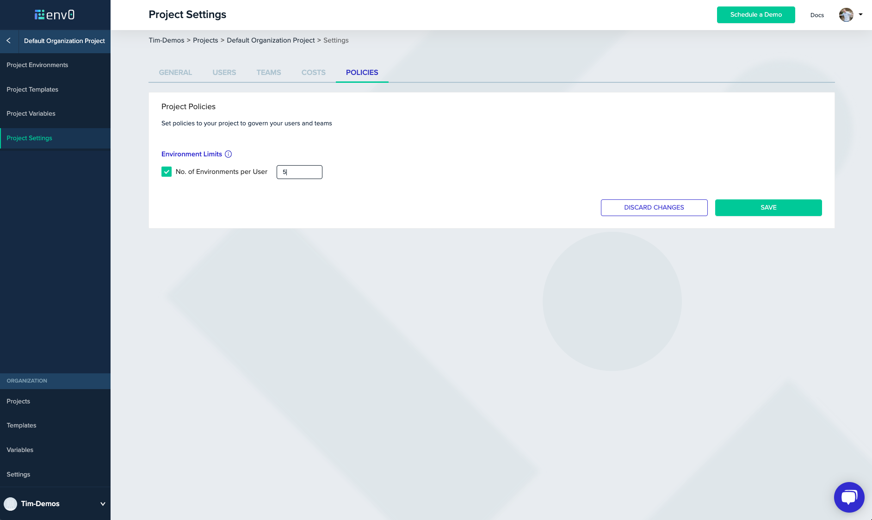
Task: Click Schedule a Demo
Action: [x=756, y=15]
